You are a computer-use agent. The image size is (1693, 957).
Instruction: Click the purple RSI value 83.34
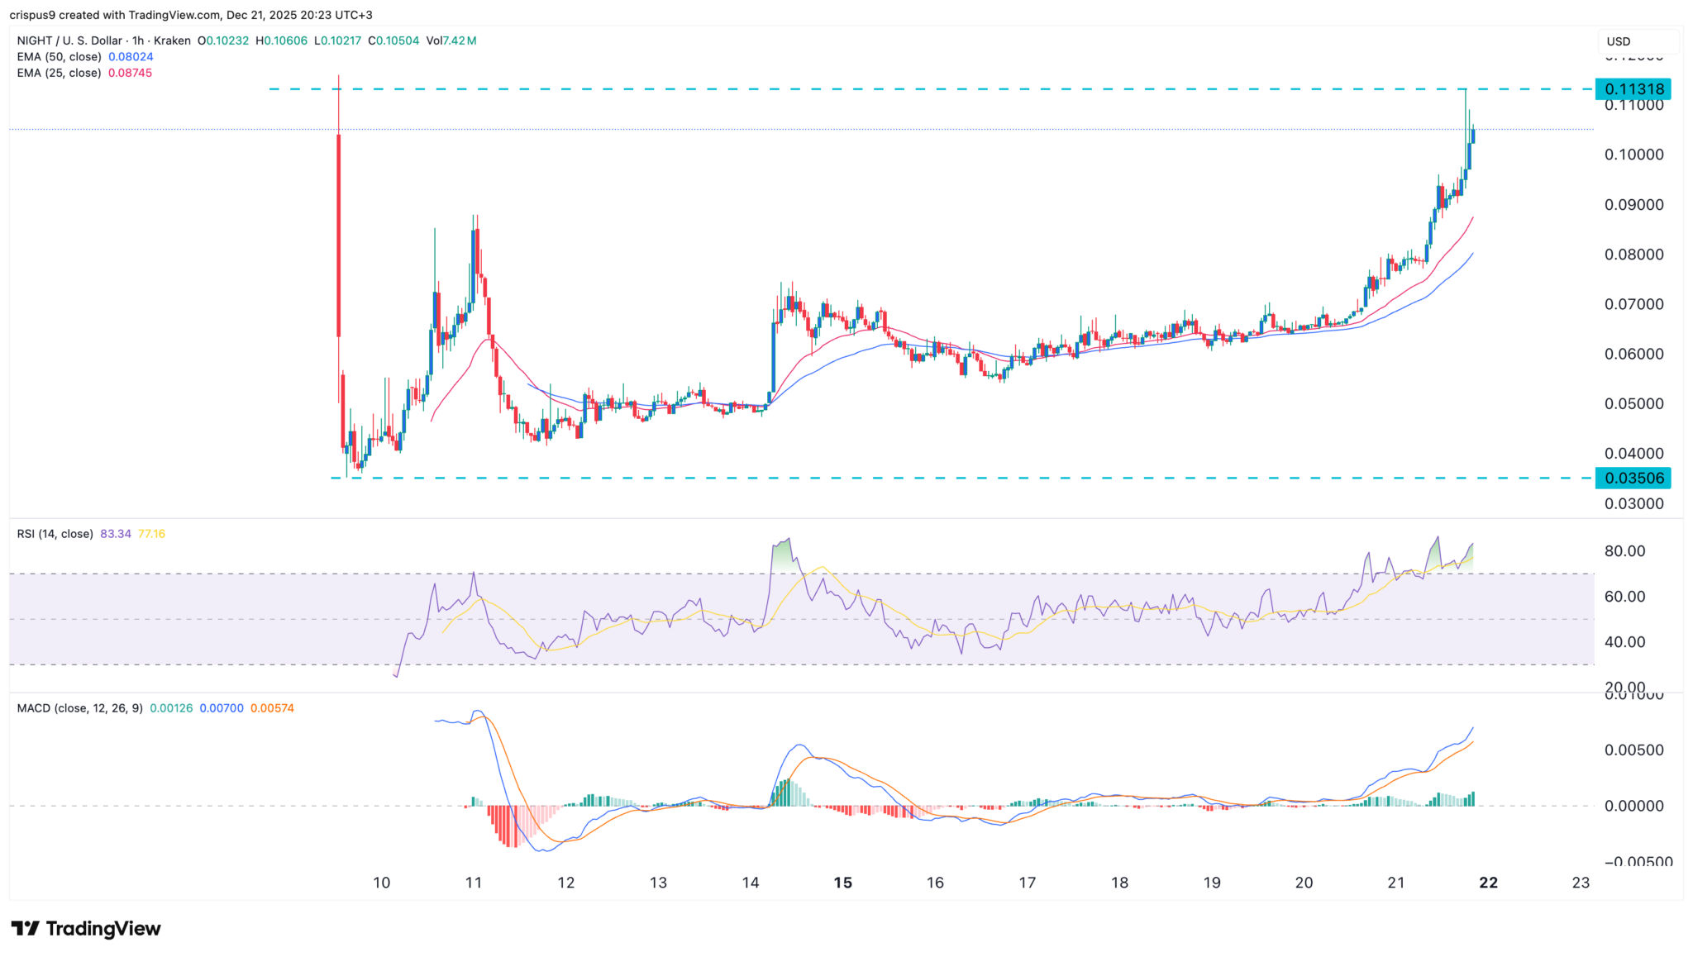115,534
